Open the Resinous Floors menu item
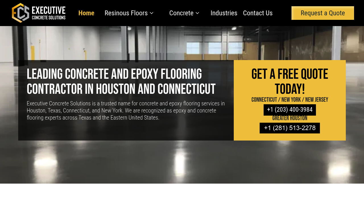This screenshot has width=364, height=204. tap(126, 13)
